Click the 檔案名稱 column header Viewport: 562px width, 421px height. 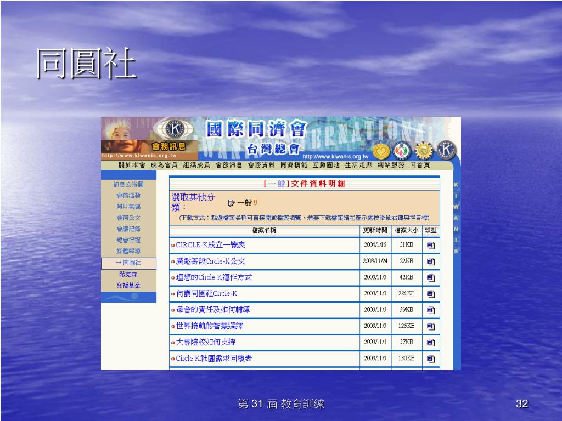[x=264, y=230]
